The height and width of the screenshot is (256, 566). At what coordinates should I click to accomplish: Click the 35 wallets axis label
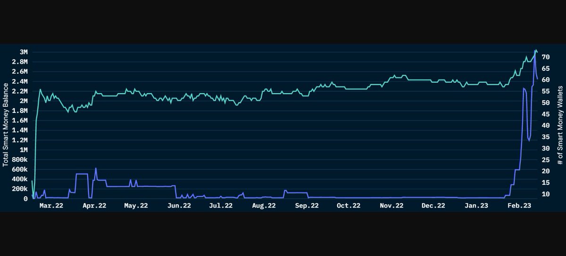pos(546,137)
